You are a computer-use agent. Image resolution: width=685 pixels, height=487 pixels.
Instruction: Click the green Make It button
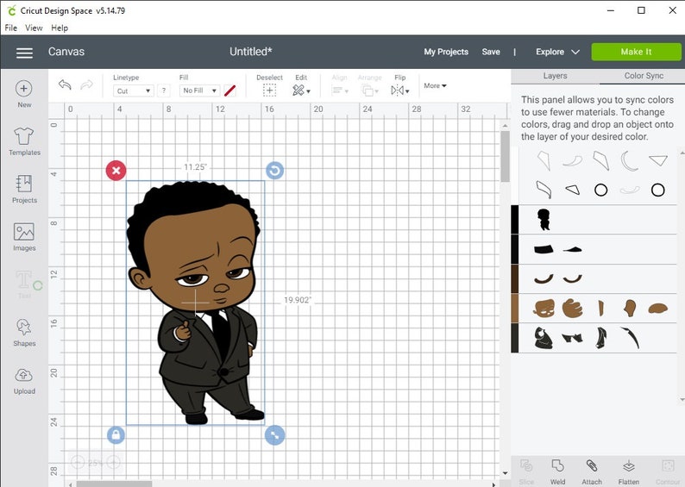click(x=636, y=52)
